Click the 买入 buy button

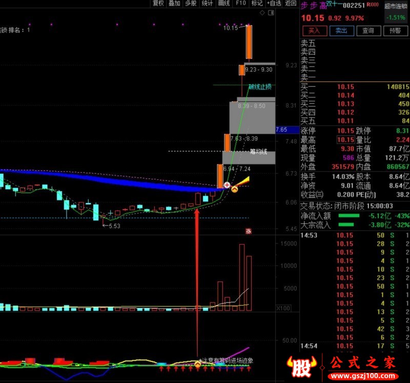coord(315,31)
